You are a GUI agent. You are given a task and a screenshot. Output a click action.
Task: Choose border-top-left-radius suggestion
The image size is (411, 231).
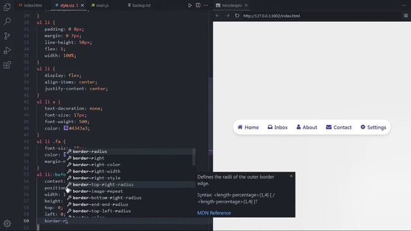(x=130, y=211)
